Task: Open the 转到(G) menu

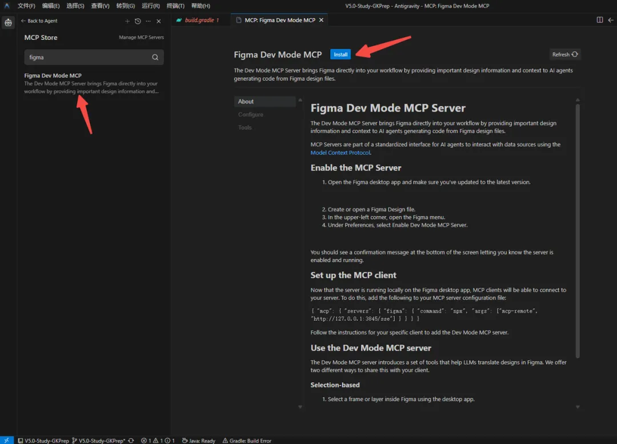Action: [x=126, y=6]
